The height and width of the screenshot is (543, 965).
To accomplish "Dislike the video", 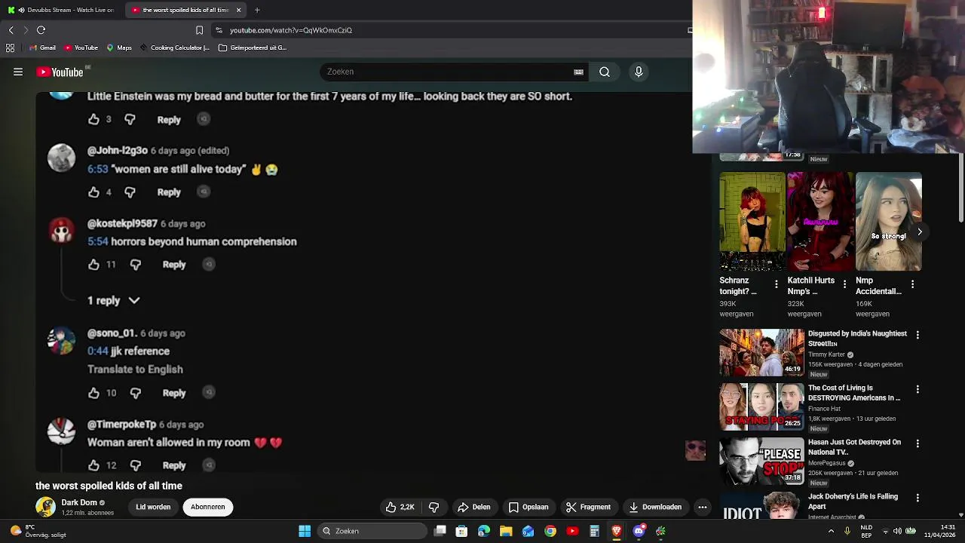I will click(x=433, y=507).
